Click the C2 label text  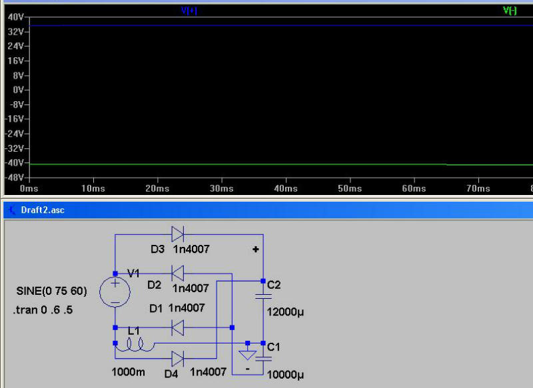(x=274, y=285)
